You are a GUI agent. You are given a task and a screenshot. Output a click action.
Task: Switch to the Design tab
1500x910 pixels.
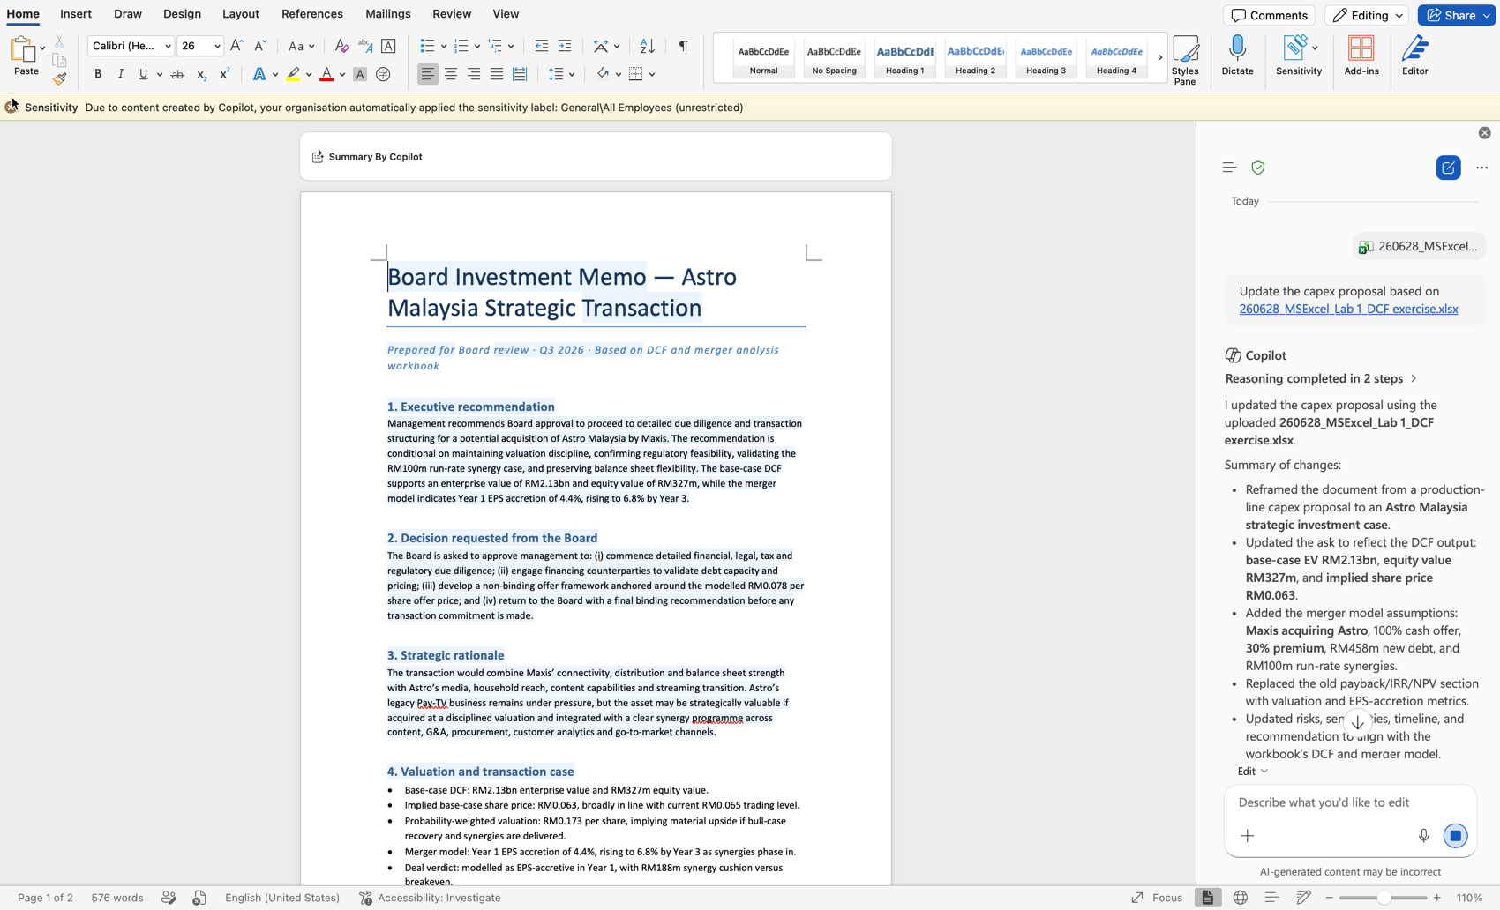(x=182, y=14)
